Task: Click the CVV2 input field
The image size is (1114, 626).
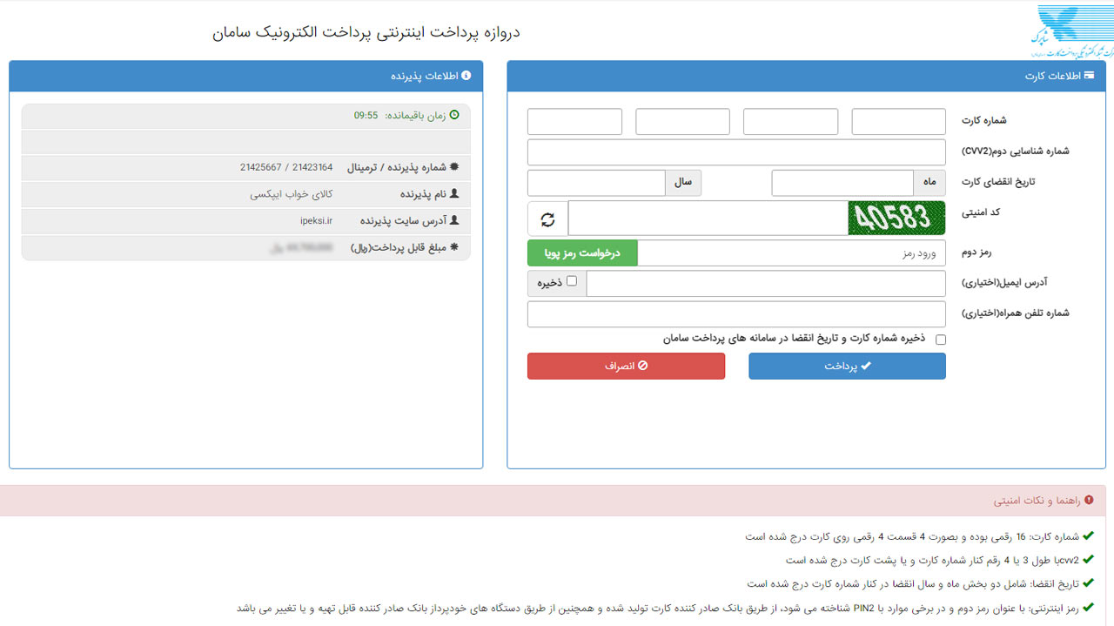Action: 736,152
